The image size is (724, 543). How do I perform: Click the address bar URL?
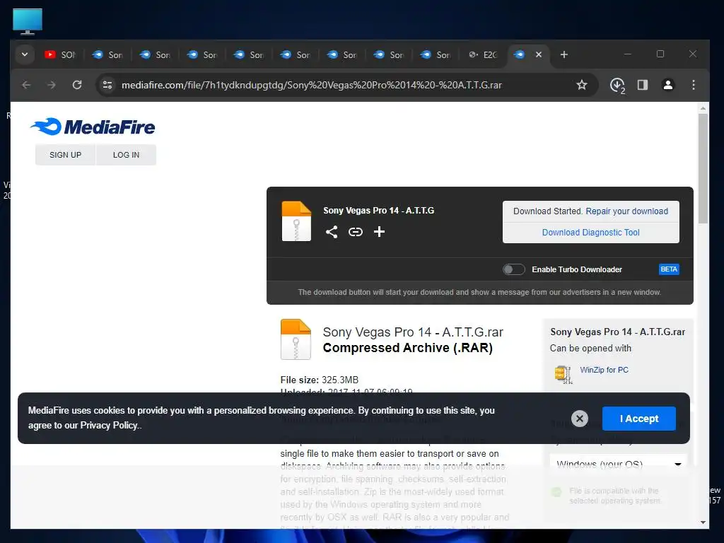pos(312,85)
